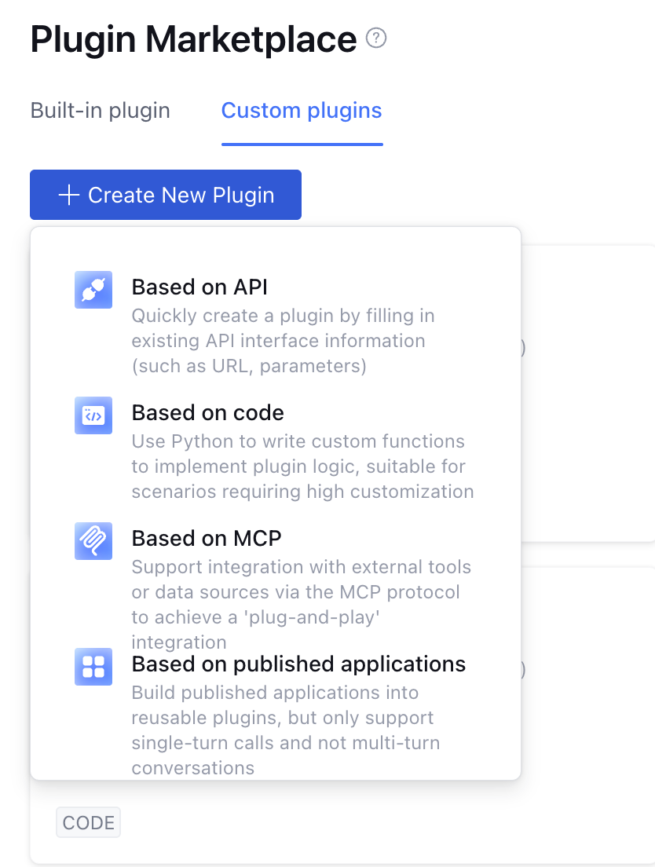655x867 pixels.
Task: Switch to the Built-in plugin tab
Action: pyautogui.click(x=100, y=111)
